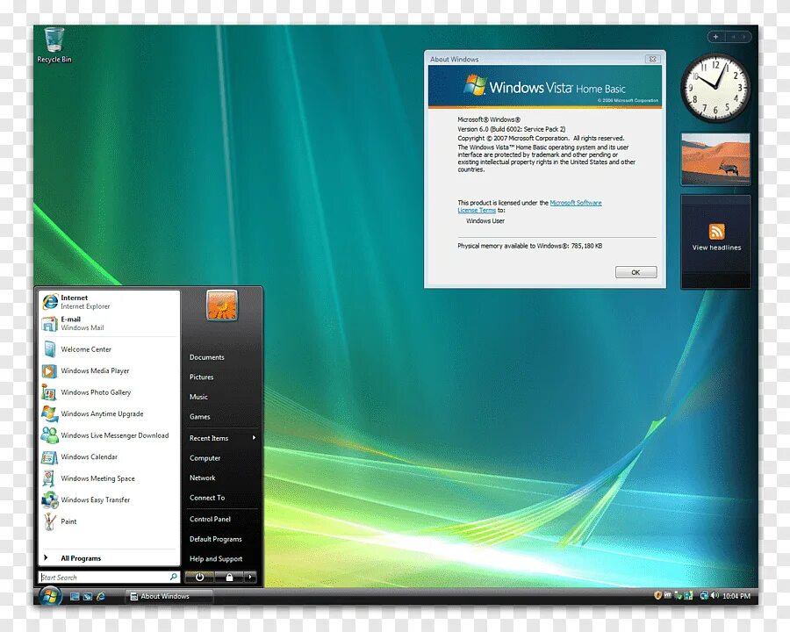Image resolution: width=790 pixels, height=632 pixels.
Task: Launch Windows Media Player
Action: click(109, 371)
